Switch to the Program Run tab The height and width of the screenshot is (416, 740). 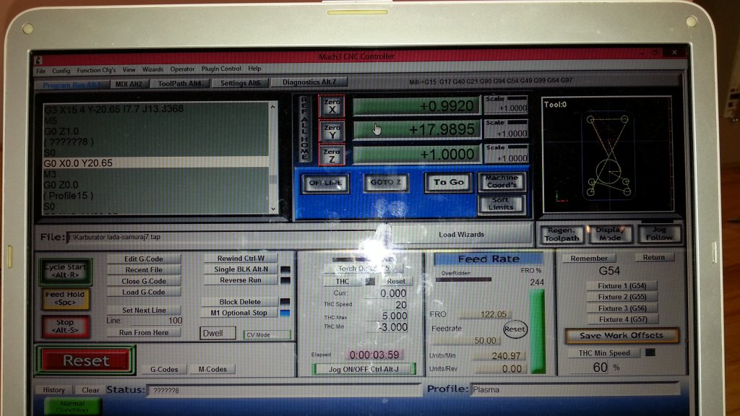point(72,85)
